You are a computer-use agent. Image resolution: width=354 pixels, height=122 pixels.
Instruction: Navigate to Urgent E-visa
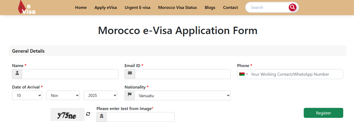coord(137,7)
